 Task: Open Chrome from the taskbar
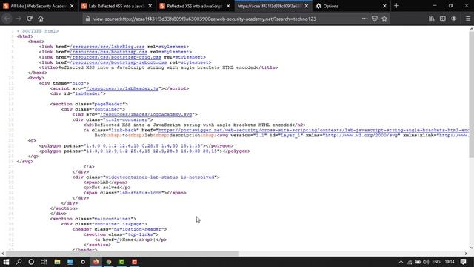(109, 262)
